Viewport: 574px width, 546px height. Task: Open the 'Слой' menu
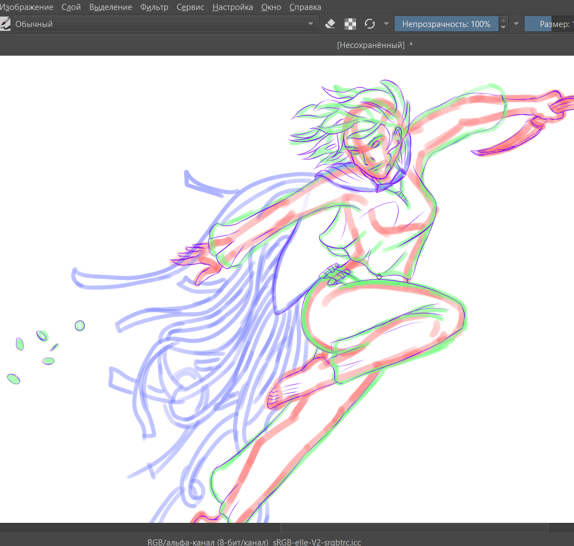(72, 7)
